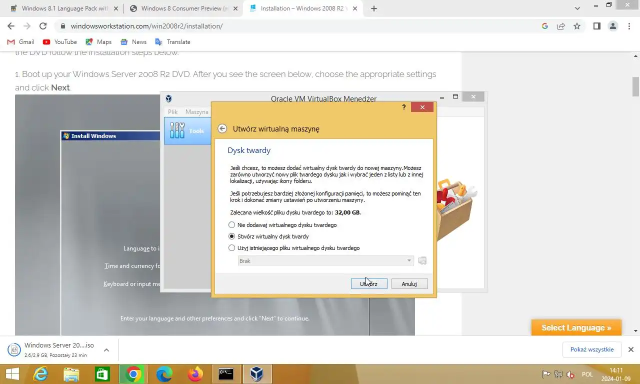The image size is (640, 384).
Task: Click the back arrow in the wizard
Action: pyautogui.click(x=222, y=128)
